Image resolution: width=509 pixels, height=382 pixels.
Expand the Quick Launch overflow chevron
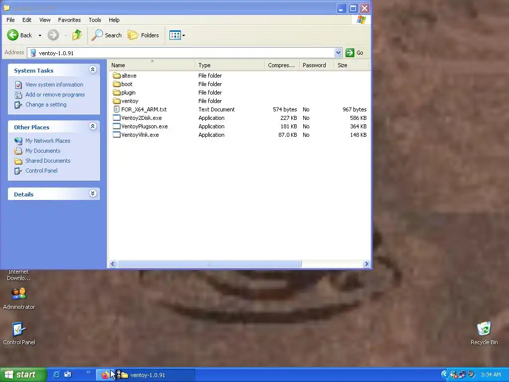88,372
